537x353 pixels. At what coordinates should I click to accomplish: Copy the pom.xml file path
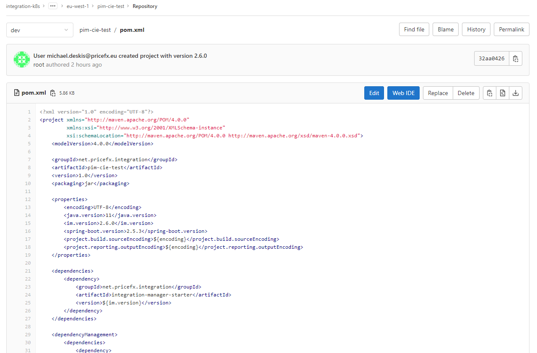point(53,93)
